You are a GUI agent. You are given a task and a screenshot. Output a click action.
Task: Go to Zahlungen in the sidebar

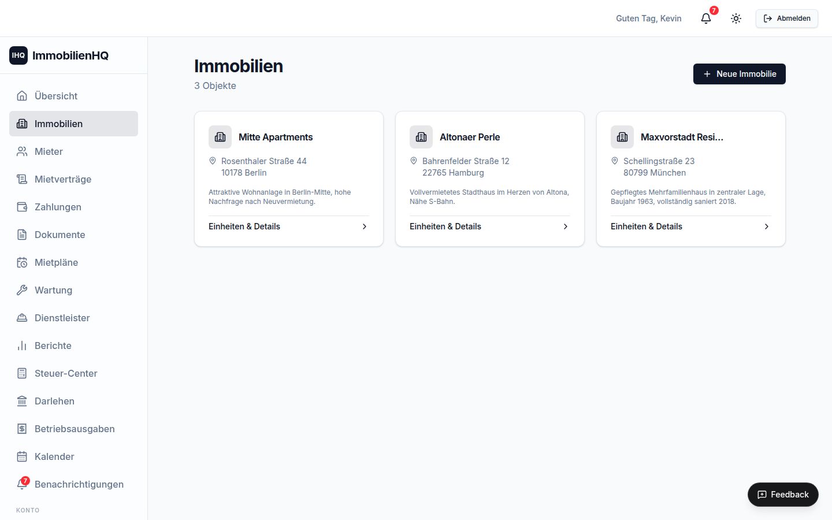73,207
